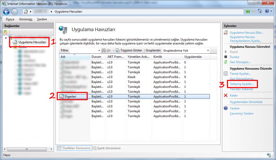Viewport: 276px width, 160px height.
Task: Open Uygulama Havuzu Varsayılanlarını Ayarla link
Action: (246, 39)
